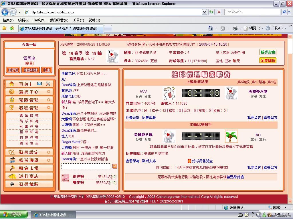Expand the 球隊管理 sidebar section

[x=49, y=100]
